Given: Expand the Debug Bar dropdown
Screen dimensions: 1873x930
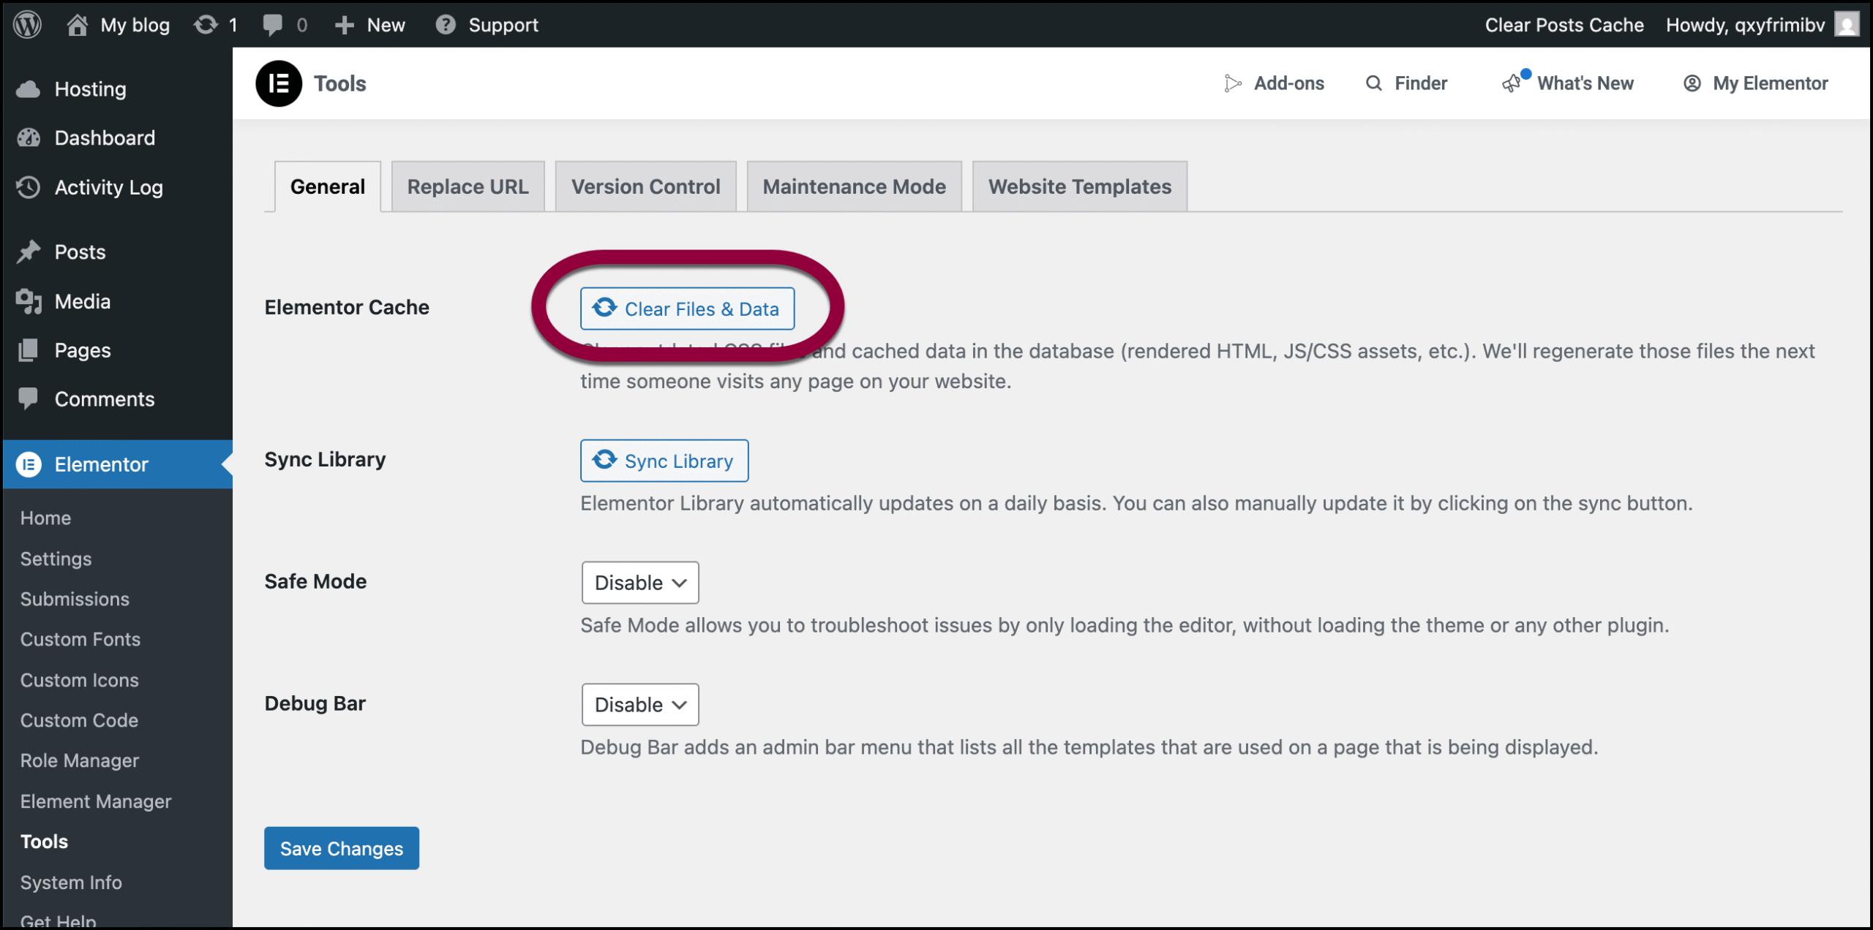Looking at the screenshot, I should pos(640,705).
